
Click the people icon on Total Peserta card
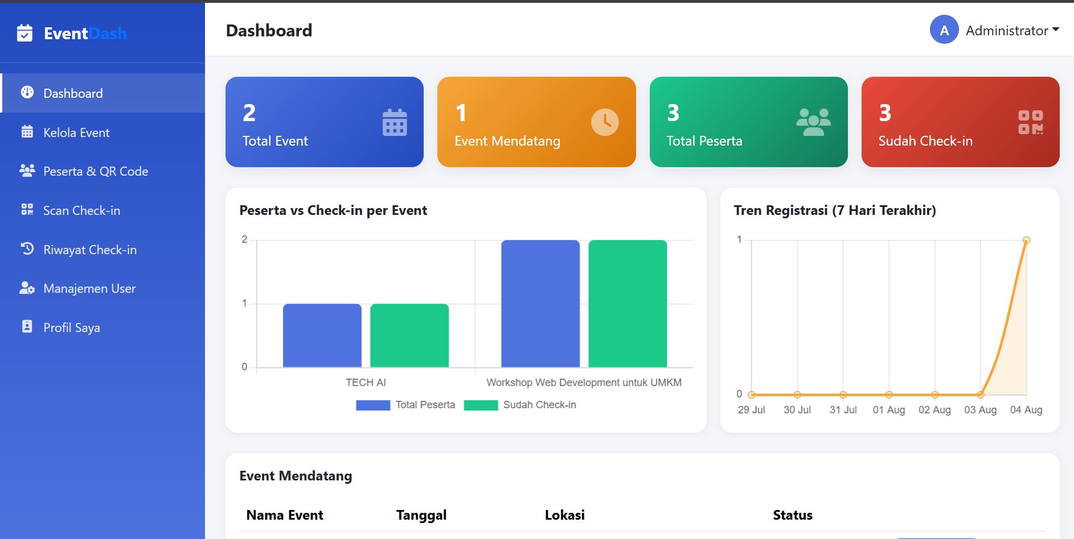(x=813, y=122)
